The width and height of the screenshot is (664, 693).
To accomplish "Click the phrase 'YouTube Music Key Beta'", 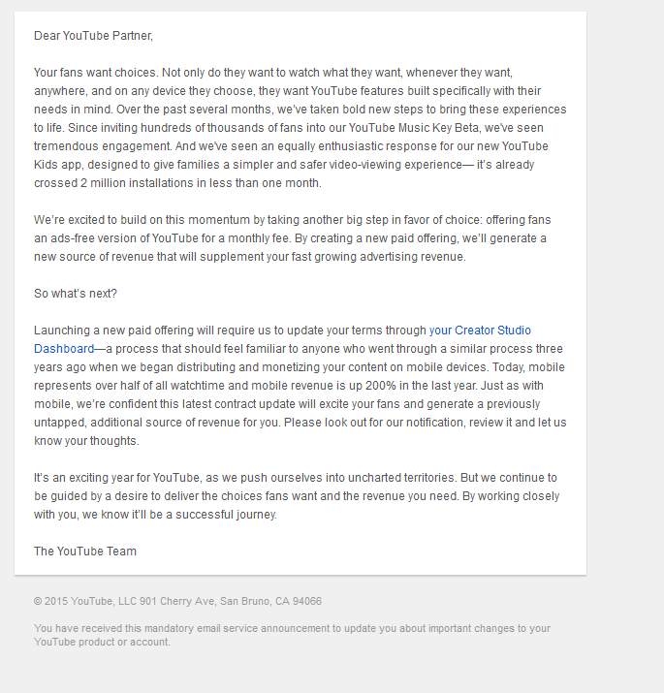I will (413, 128).
